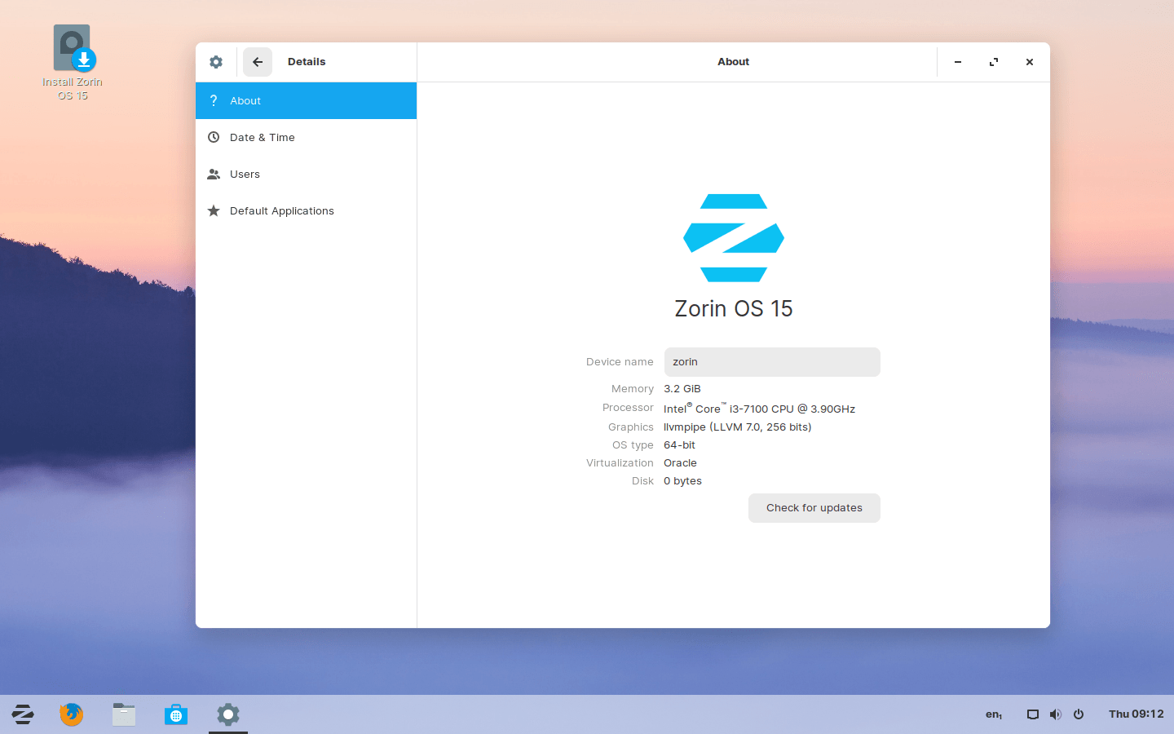Viewport: 1174px width, 734px height.
Task: Click the Settings gear icon in the taskbar
Action: 227,714
